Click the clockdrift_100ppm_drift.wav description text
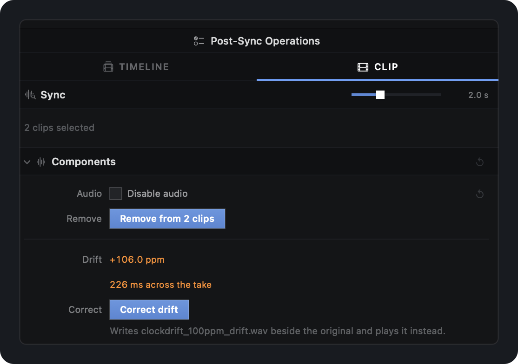 (278, 331)
